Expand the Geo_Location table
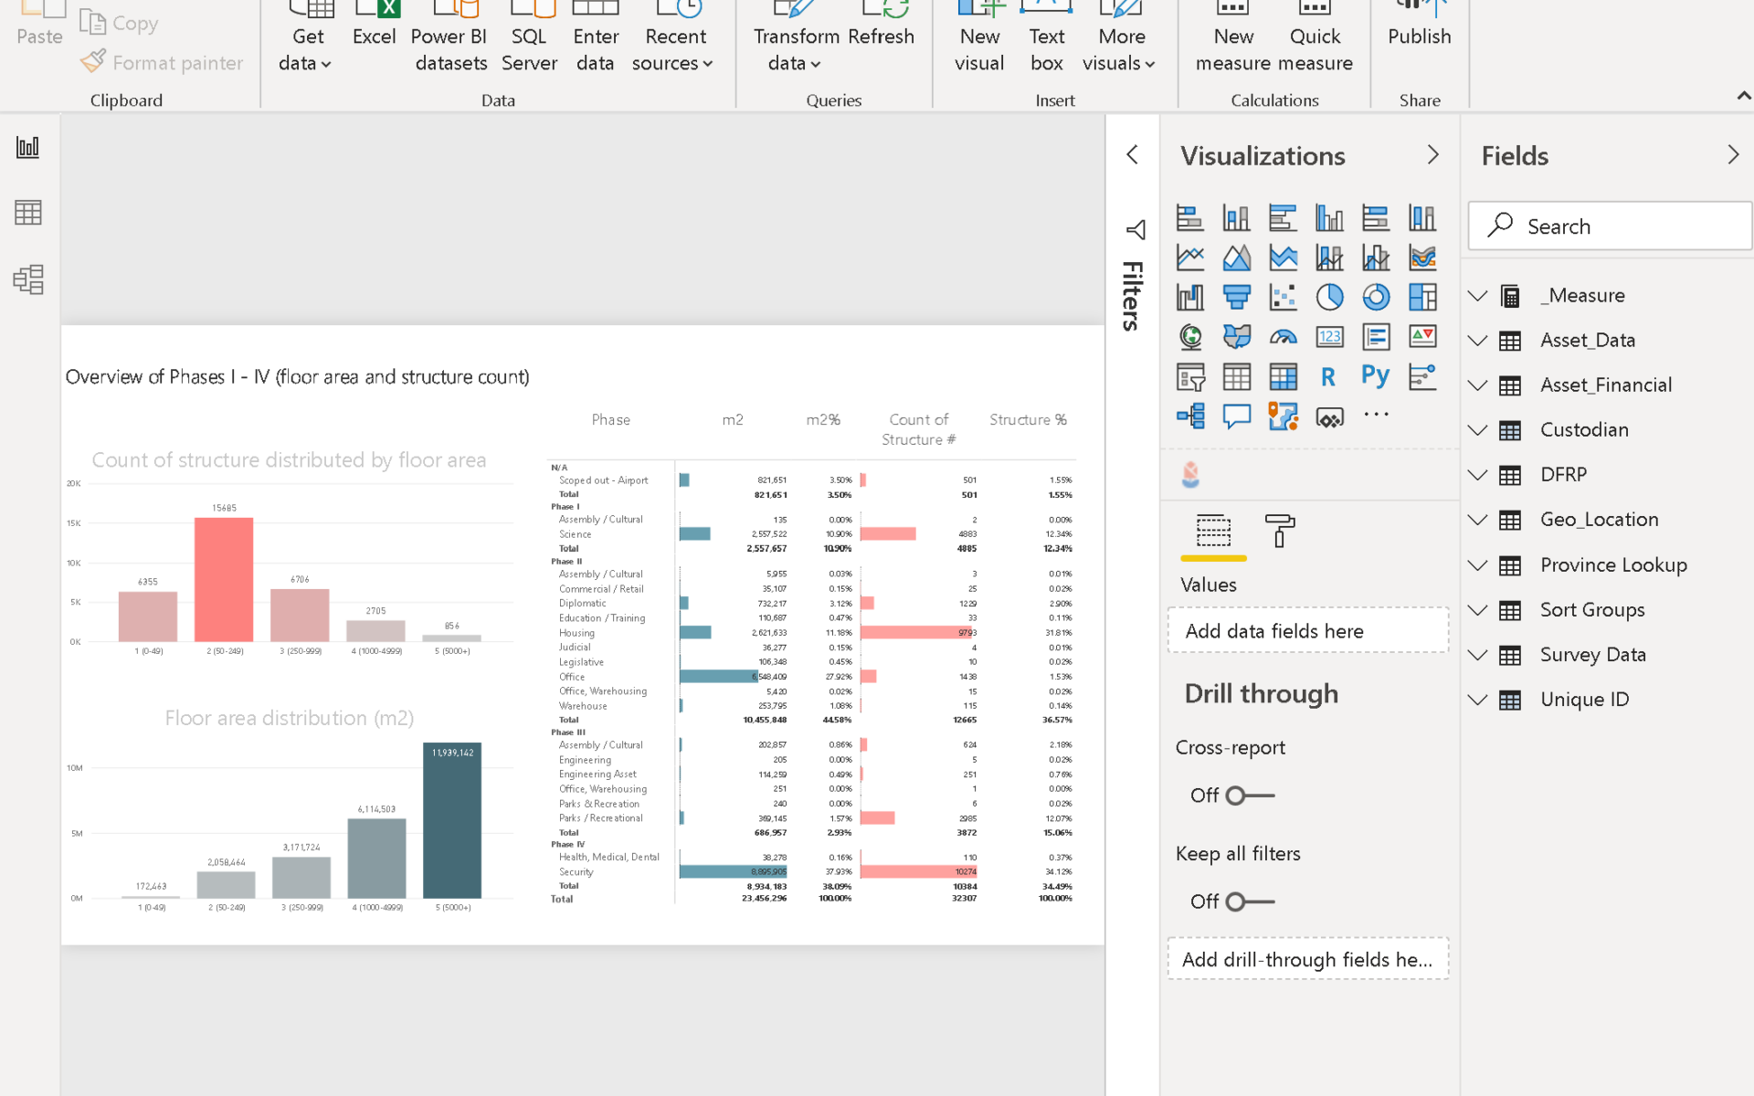This screenshot has height=1096, width=1754. click(1477, 520)
